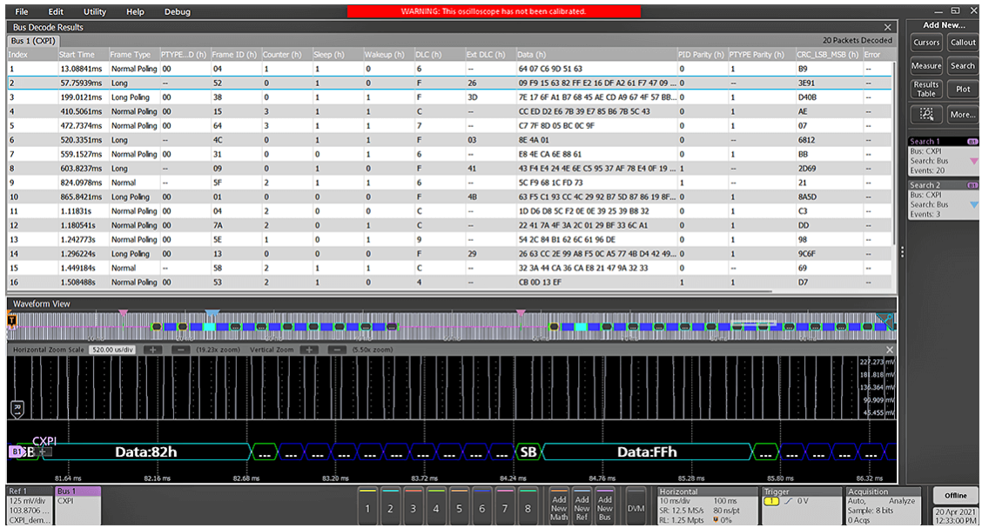
Task: Click the SB decoded packet label
Action: coord(528,451)
